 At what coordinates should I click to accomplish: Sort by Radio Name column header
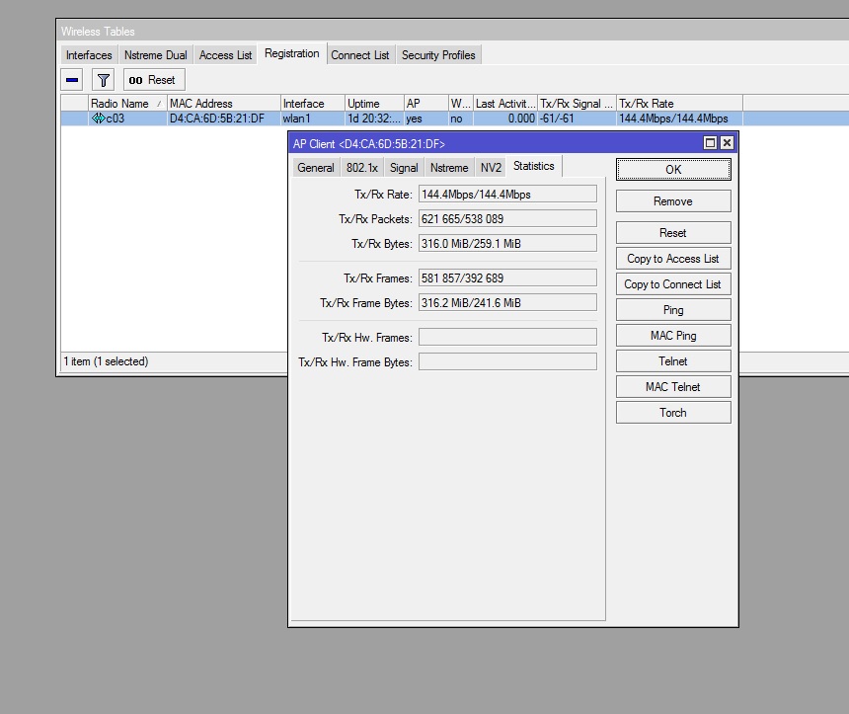click(x=127, y=104)
